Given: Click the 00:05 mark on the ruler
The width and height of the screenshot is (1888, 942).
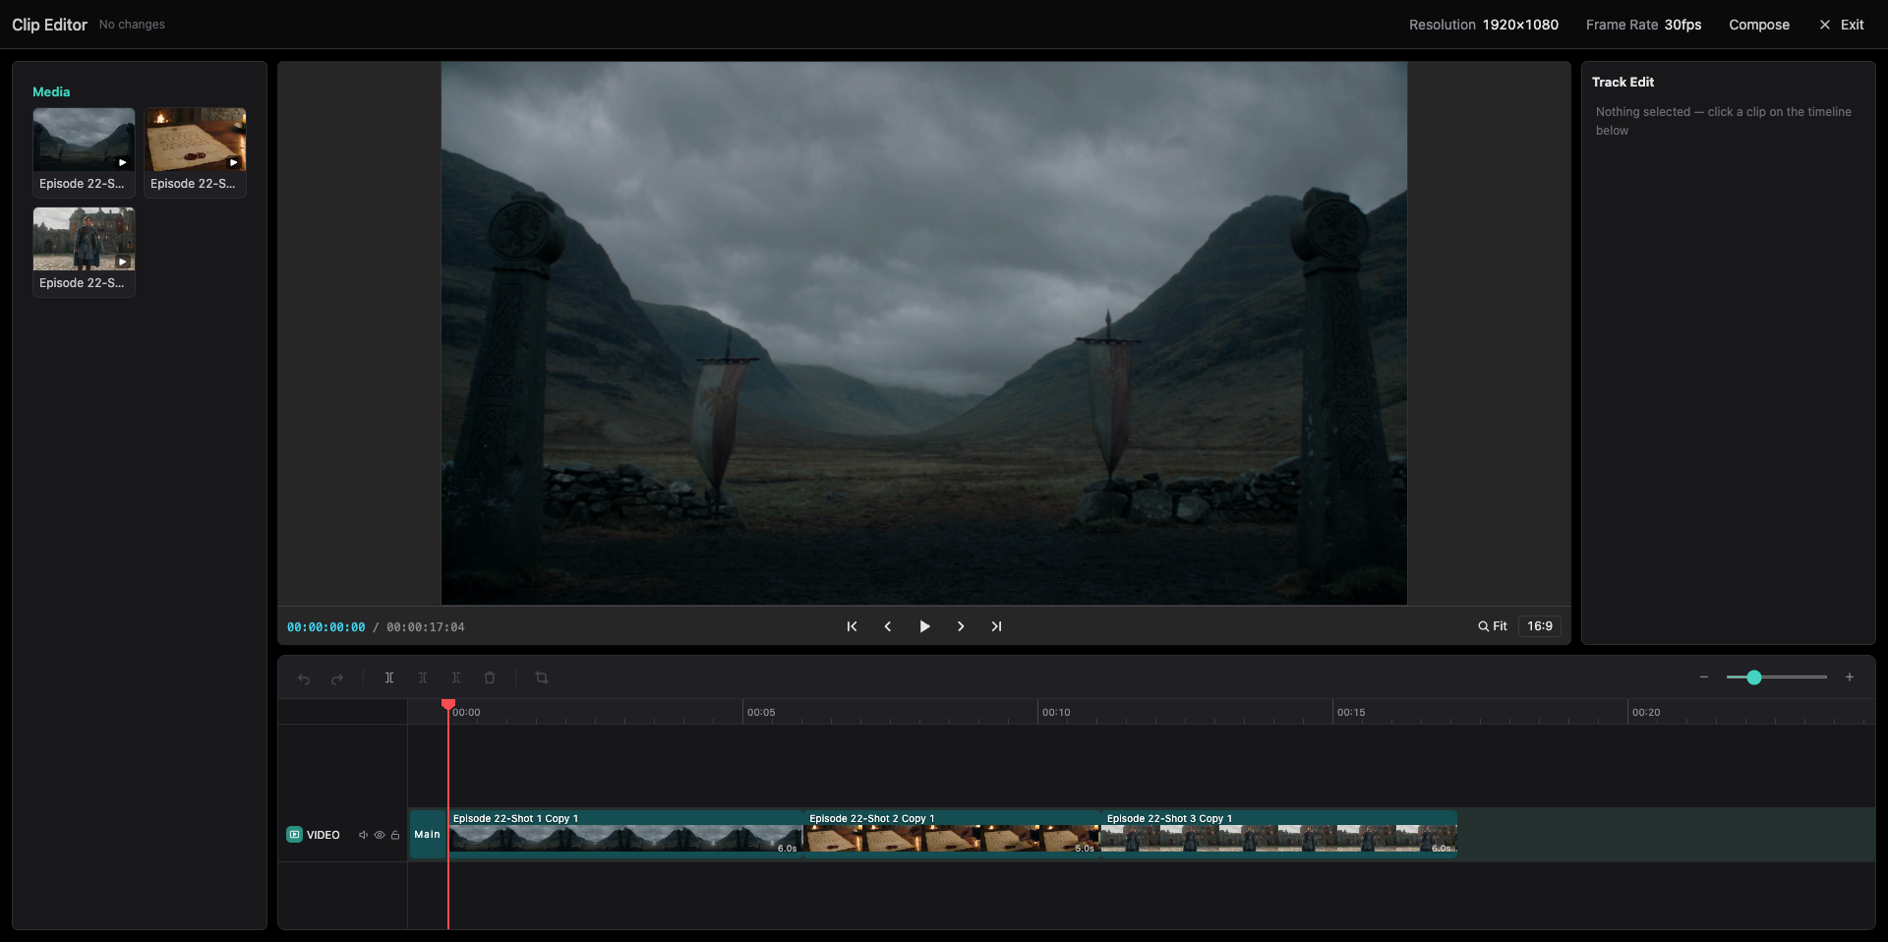Looking at the screenshot, I should (x=761, y=713).
